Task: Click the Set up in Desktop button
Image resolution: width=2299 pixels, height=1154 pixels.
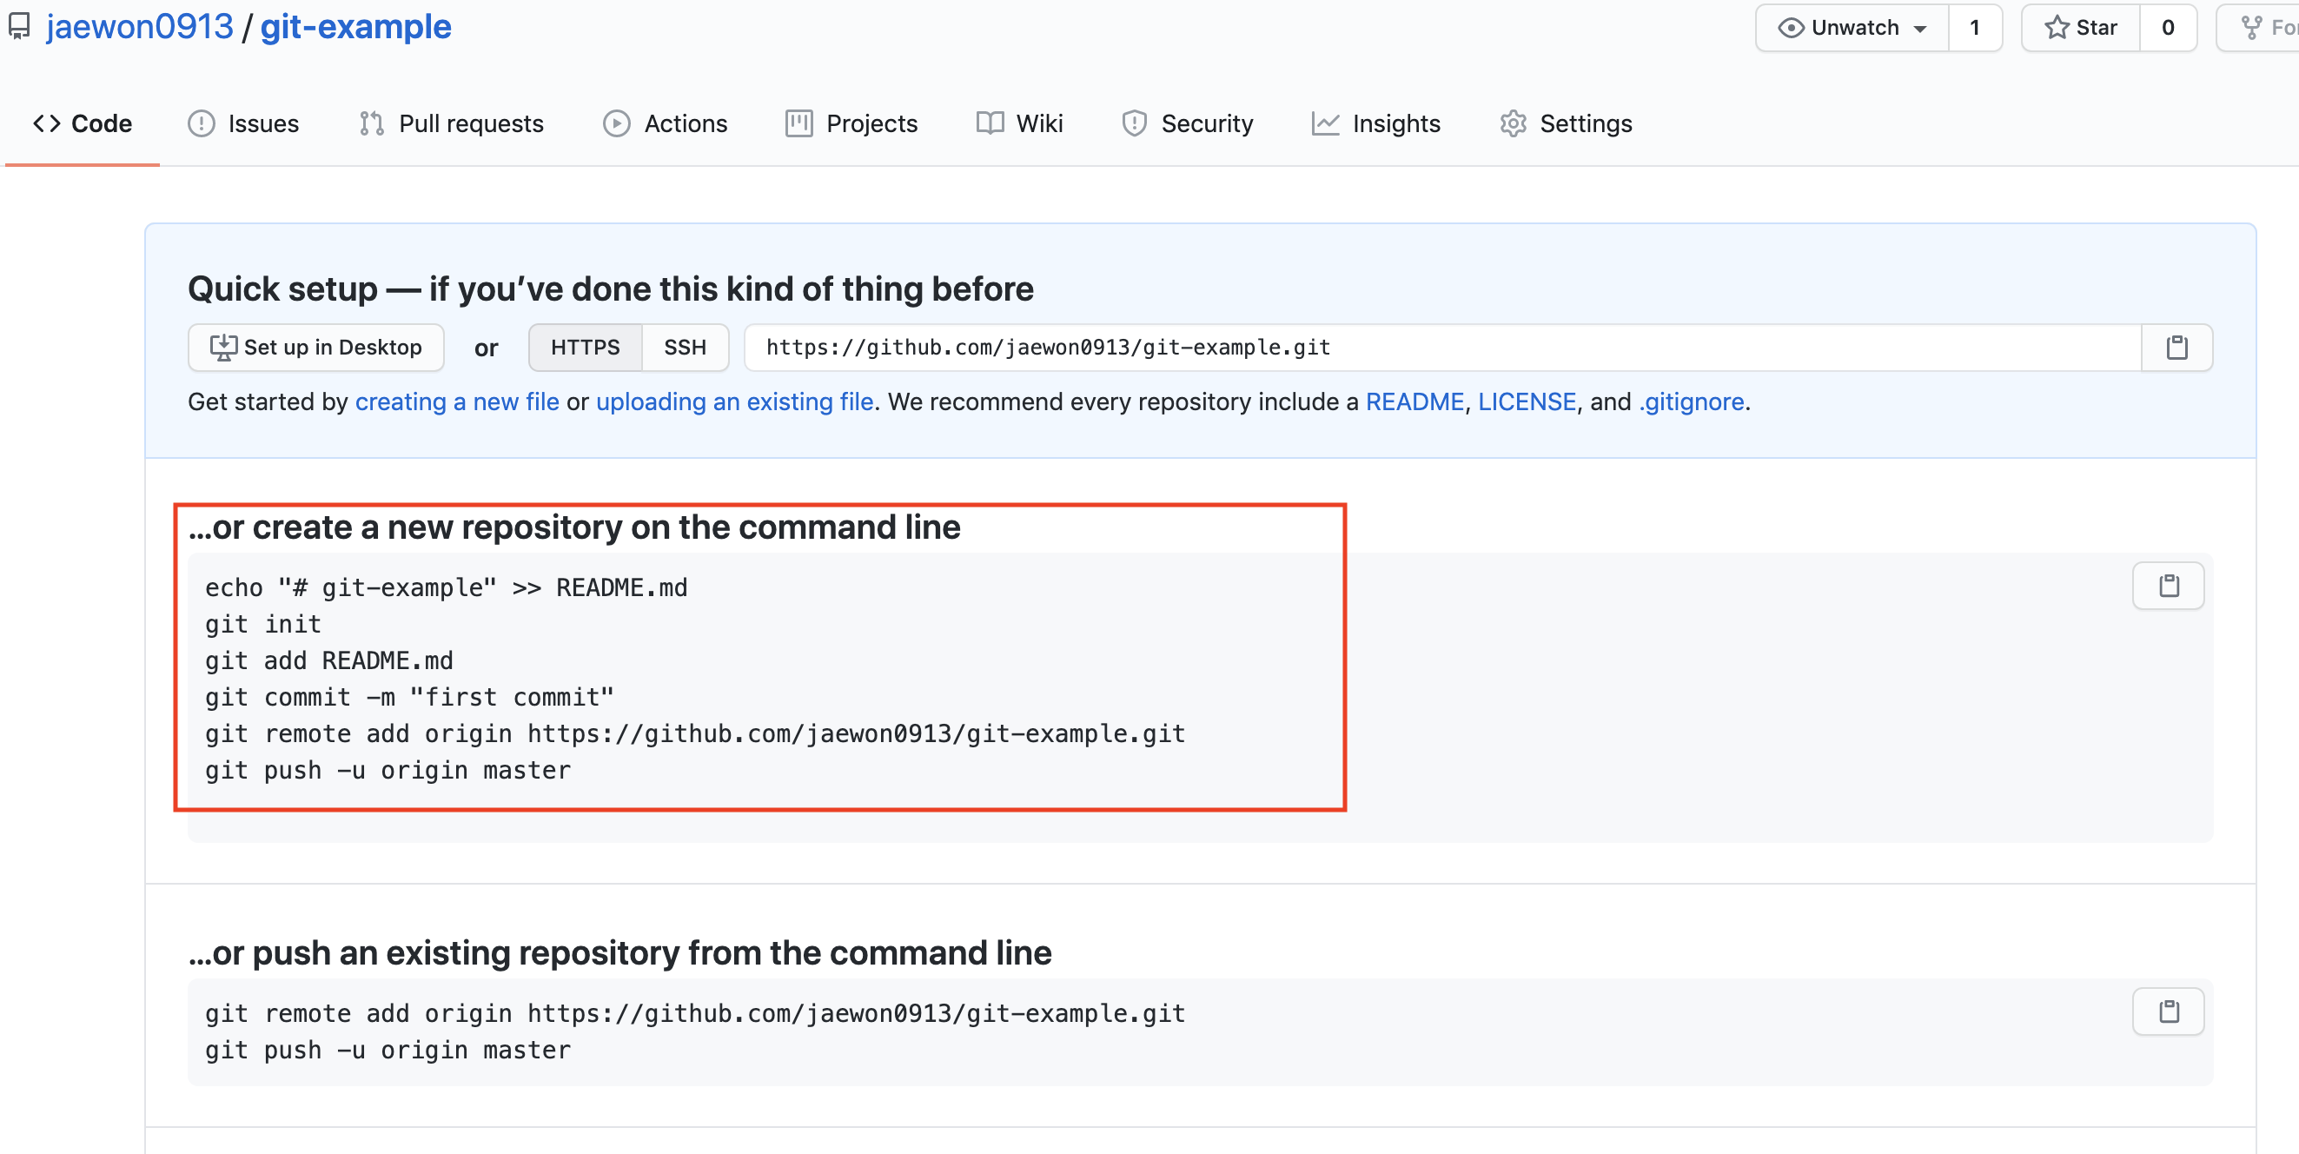Action: tap(316, 348)
